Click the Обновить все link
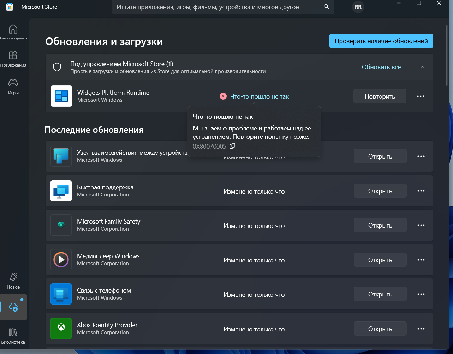The width and height of the screenshot is (453, 354). pos(381,67)
